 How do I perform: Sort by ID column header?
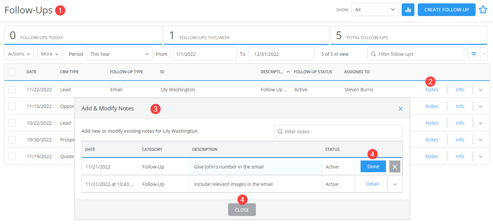[162, 72]
